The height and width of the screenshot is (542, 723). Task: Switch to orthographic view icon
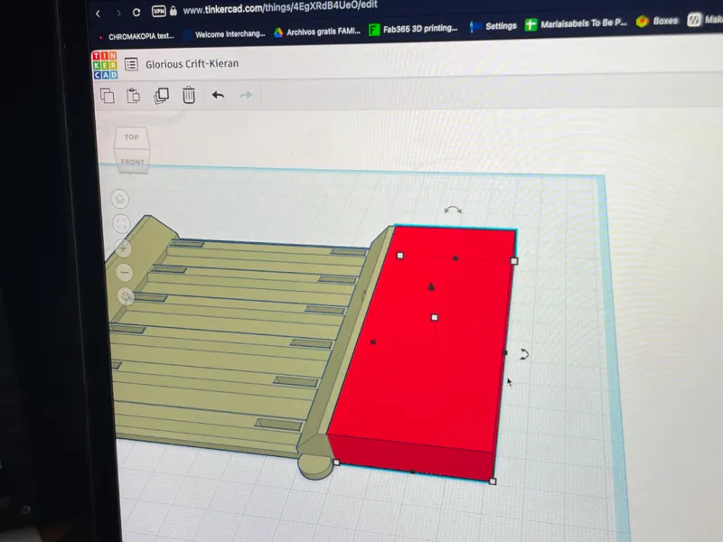[126, 296]
